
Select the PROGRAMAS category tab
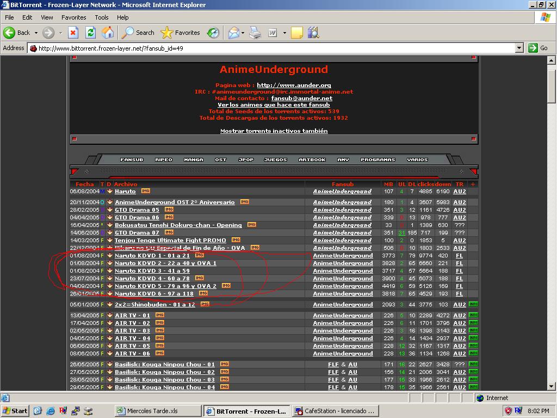point(378,159)
